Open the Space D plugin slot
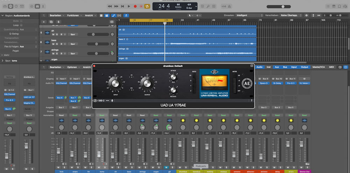Screen dimensions: 350x173 (264, 83)
